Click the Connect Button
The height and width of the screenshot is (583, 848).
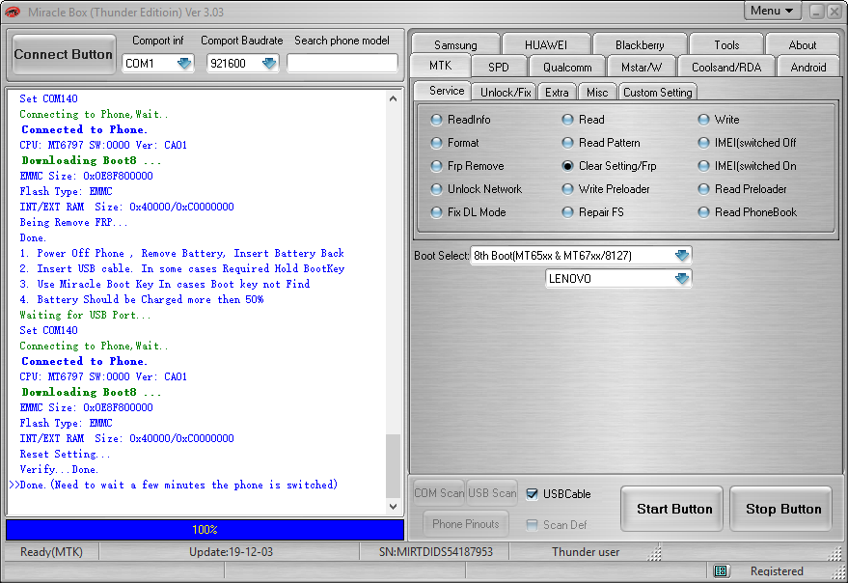[64, 54]
